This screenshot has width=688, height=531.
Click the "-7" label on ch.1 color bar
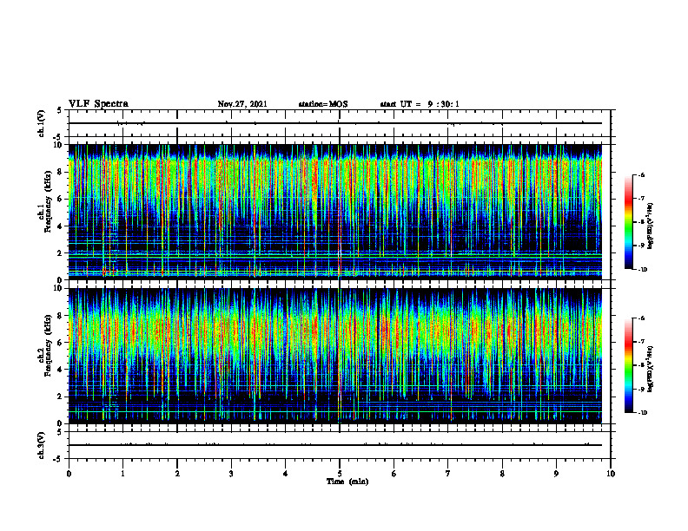[641, 199]
